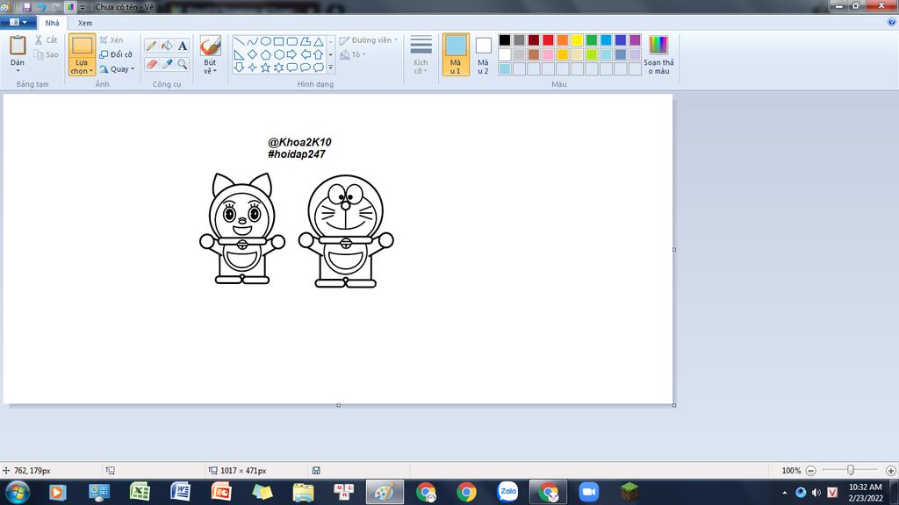This screenshot has width=899, height=505.
Task: Choose the Triangle shape
Action: coord(318,42)
